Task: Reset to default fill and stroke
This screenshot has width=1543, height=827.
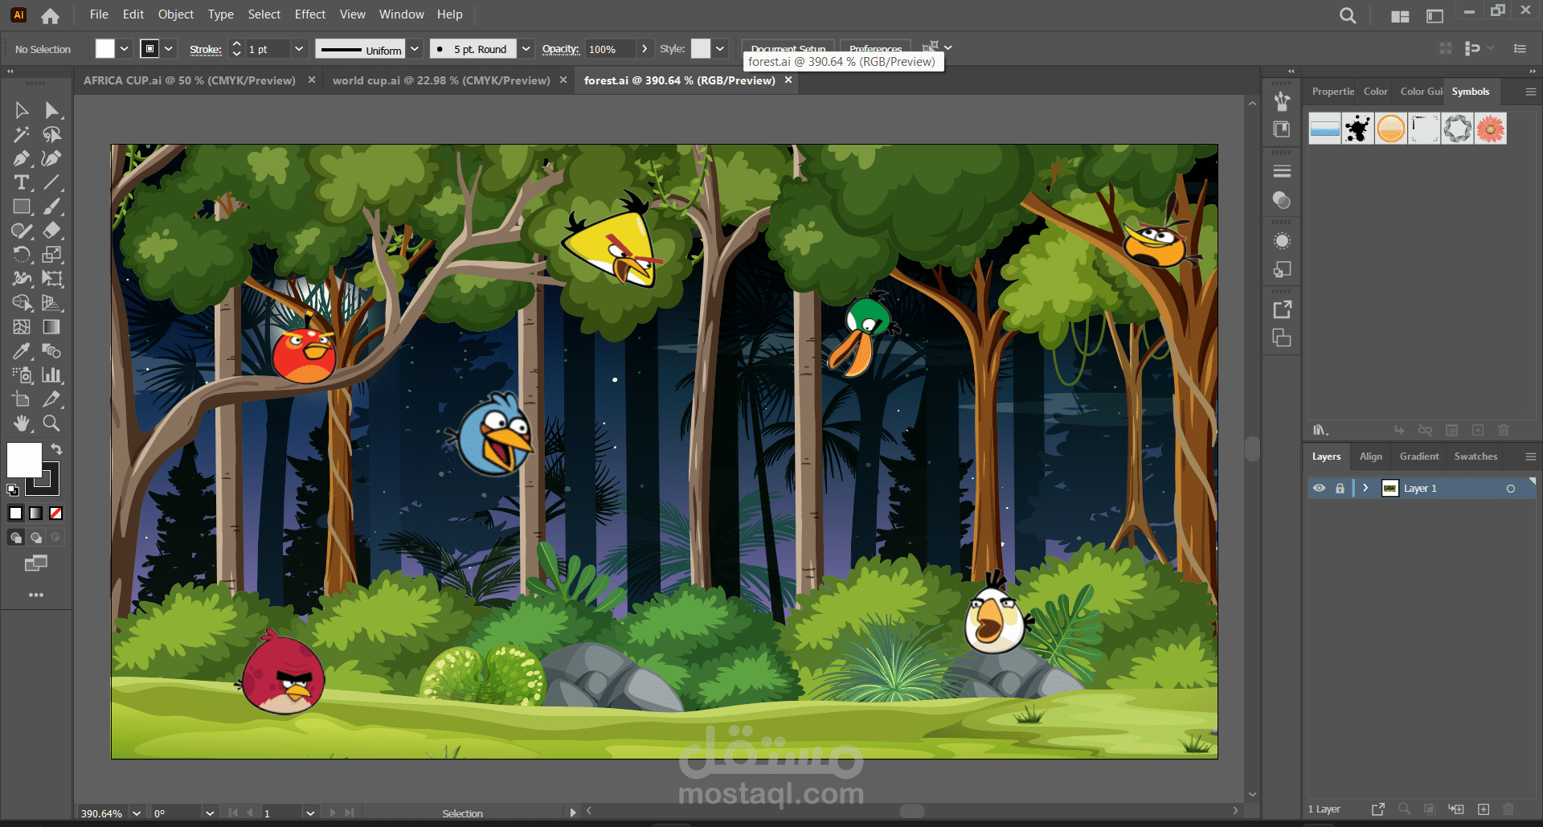Action: click(13, 489)
